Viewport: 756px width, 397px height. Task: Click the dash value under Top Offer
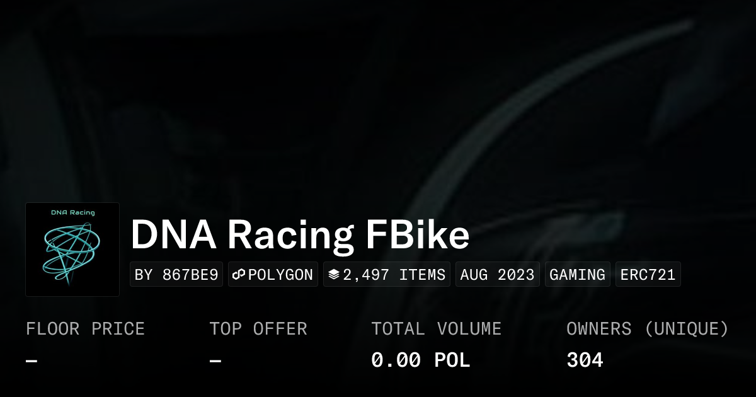coord(215,360)
